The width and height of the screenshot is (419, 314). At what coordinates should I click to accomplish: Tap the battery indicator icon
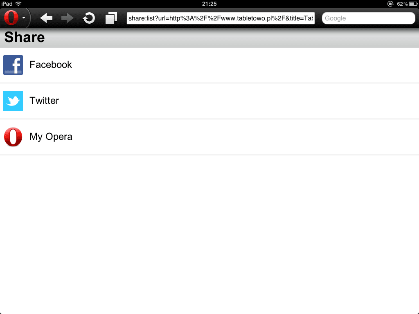(413, 4)
